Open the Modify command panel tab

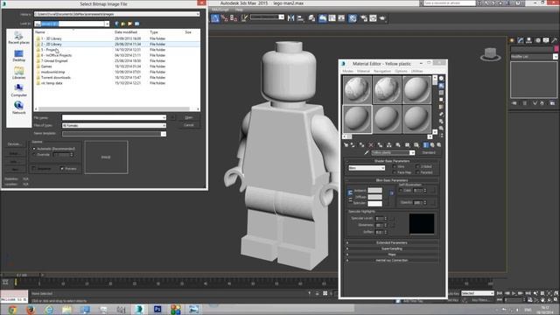[x=521, y=40]
